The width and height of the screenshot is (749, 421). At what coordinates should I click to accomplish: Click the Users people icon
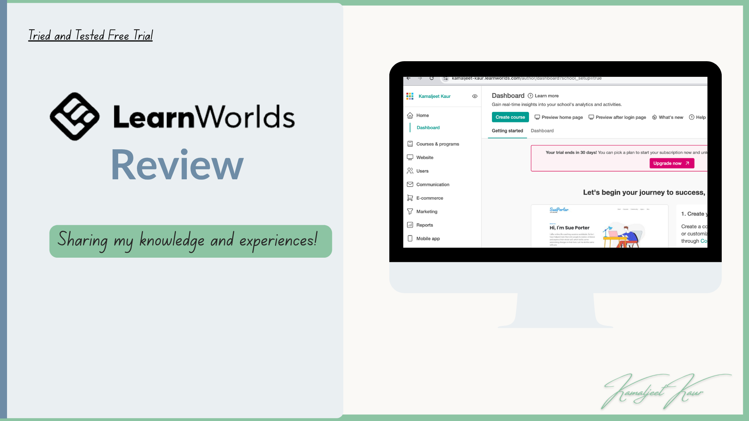pyautogui.click(x=410, y=171)
